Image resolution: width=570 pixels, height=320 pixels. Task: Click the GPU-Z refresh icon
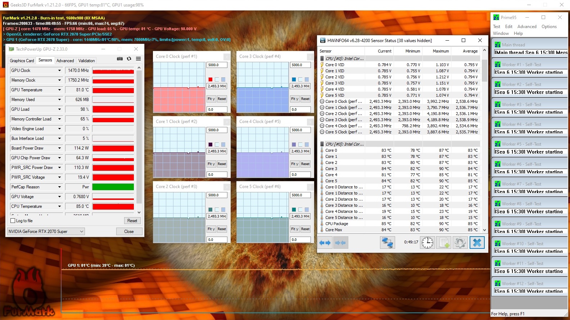coord(129,59)
